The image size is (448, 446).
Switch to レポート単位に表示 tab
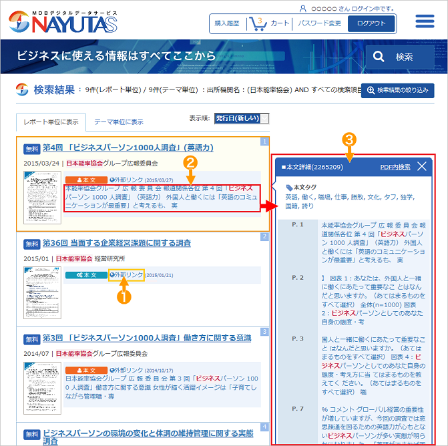(51, 122)
